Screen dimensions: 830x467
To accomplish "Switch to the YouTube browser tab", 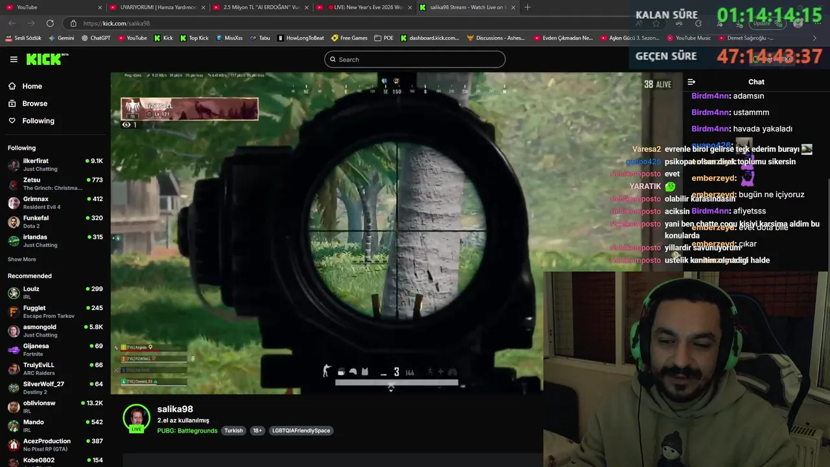I will click(x=52, y=7).
